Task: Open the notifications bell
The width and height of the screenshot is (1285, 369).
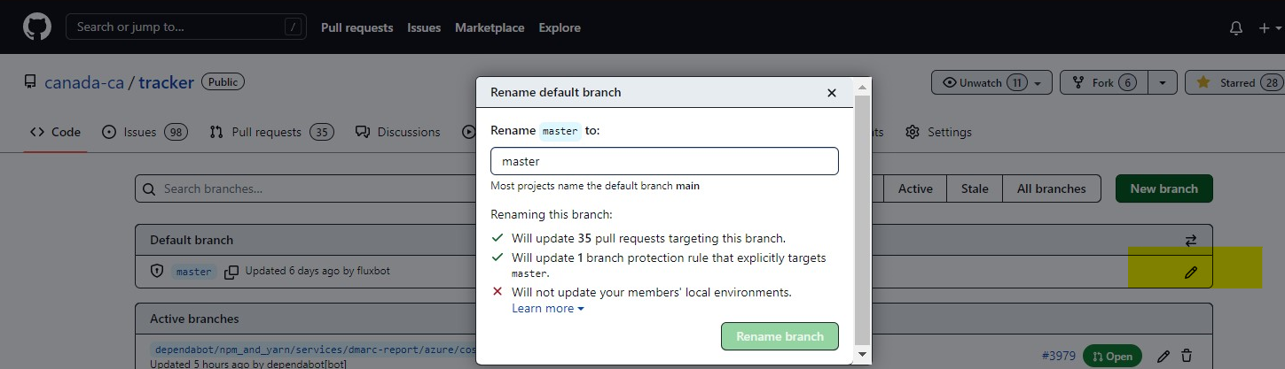Action: tap(1236, 28)
